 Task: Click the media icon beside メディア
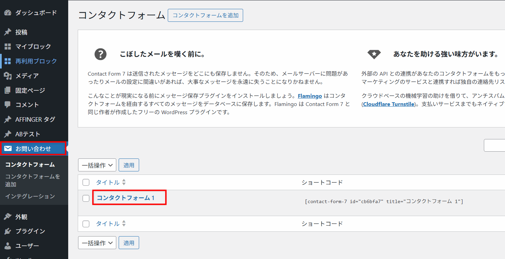point(8,76)
